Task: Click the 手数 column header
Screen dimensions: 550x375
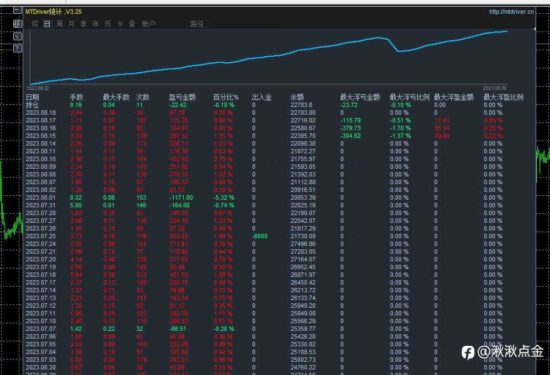Action: coord(77,97)
